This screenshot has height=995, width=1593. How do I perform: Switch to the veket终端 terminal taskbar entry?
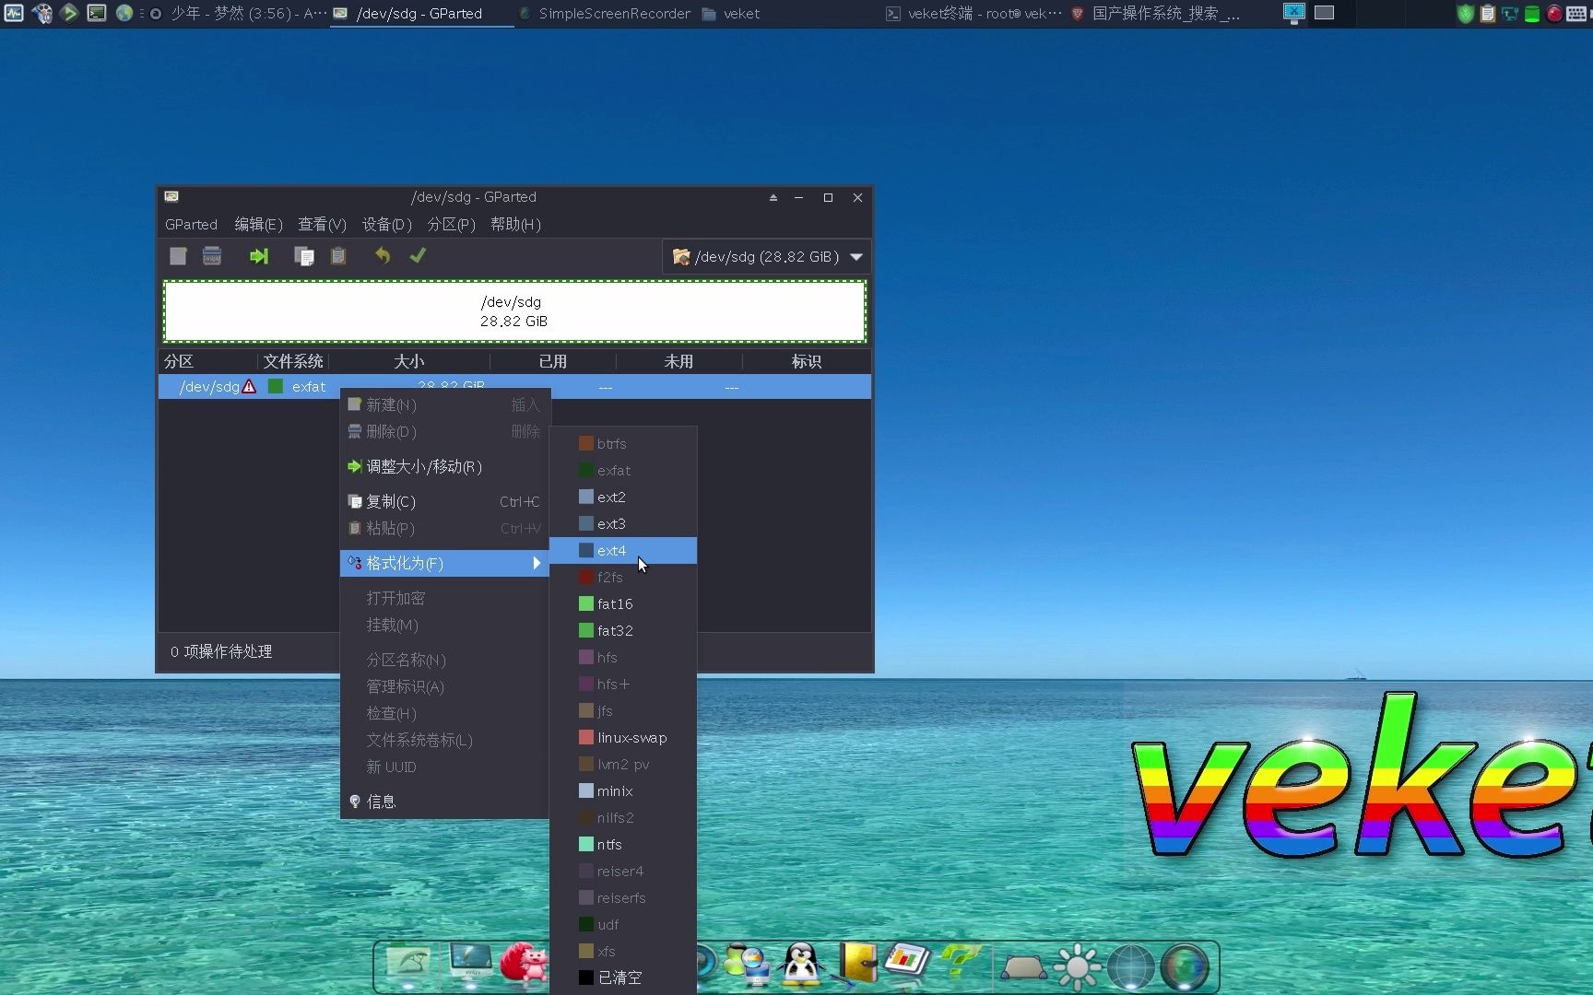click(973, 14)
